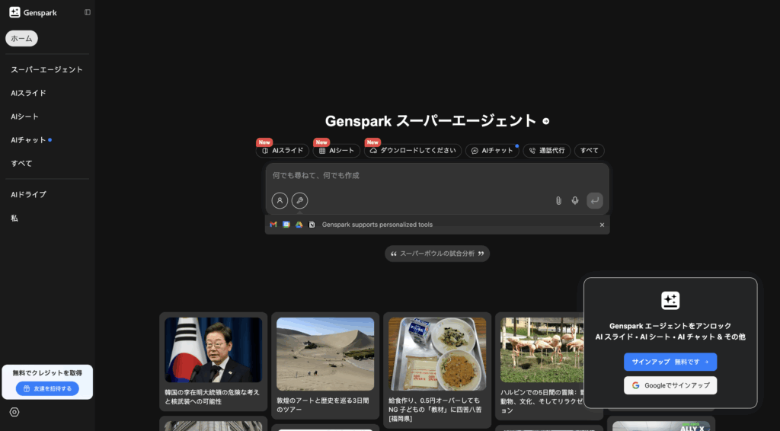Image resolution: width=780 pixels, height=431 pixels.
Task: Open the Dunhuang desert tour card image
Action: [x=325, y=354]
